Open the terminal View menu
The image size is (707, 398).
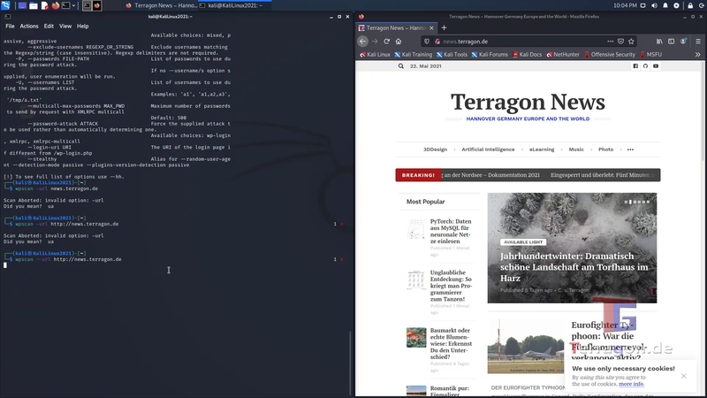[65, 27]
